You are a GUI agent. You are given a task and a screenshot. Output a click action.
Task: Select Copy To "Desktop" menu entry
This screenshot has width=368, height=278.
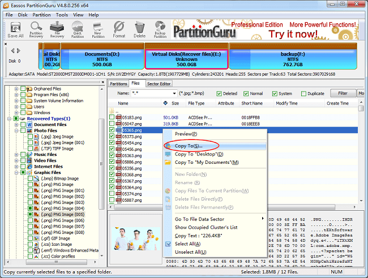(215, 154)
